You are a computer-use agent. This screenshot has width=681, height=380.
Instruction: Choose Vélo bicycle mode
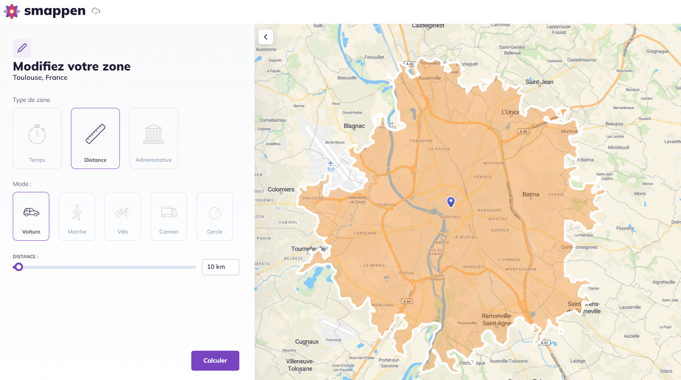123,217
